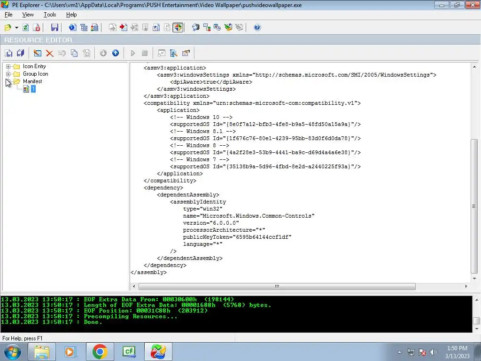Open the Help menu

(x=71, y=15)
